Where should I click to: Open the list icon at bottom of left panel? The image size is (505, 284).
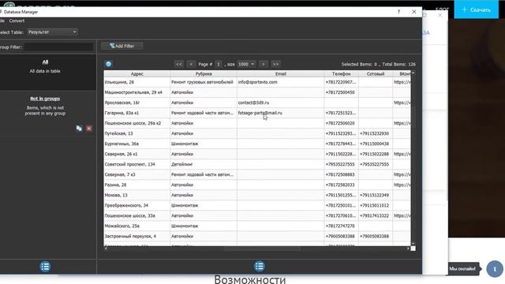(x=45, y=267)
